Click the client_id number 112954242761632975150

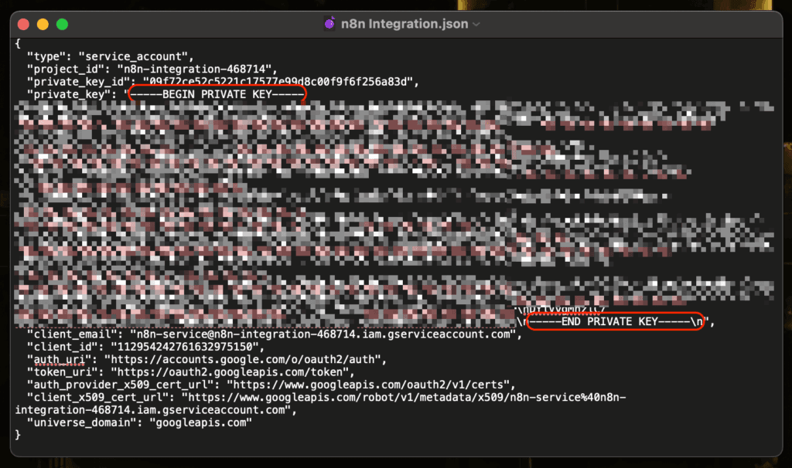click(x=185, y=347)
